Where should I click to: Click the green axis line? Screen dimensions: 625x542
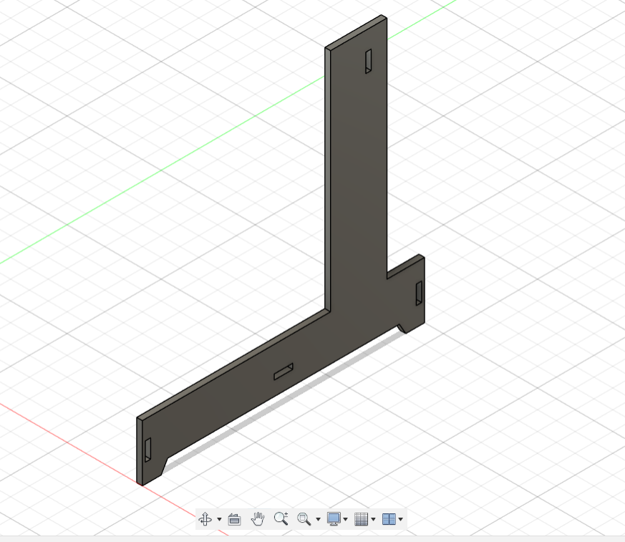click(x=160, y=172)
